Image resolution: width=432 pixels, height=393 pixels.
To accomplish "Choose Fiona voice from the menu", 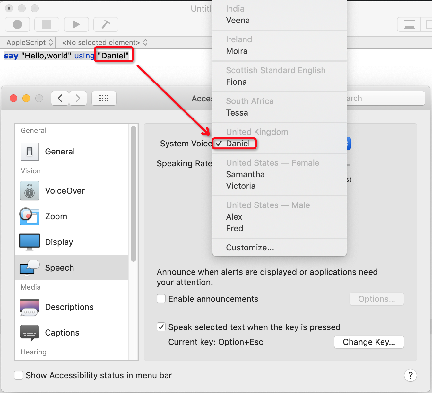I will (279, 82).
